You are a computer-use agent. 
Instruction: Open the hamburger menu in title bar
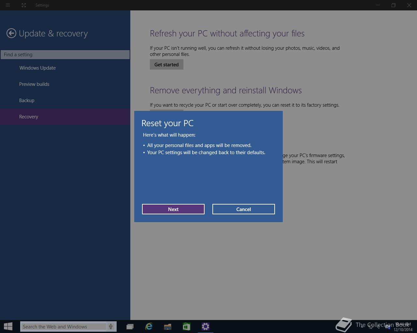(x=8, y=5)
